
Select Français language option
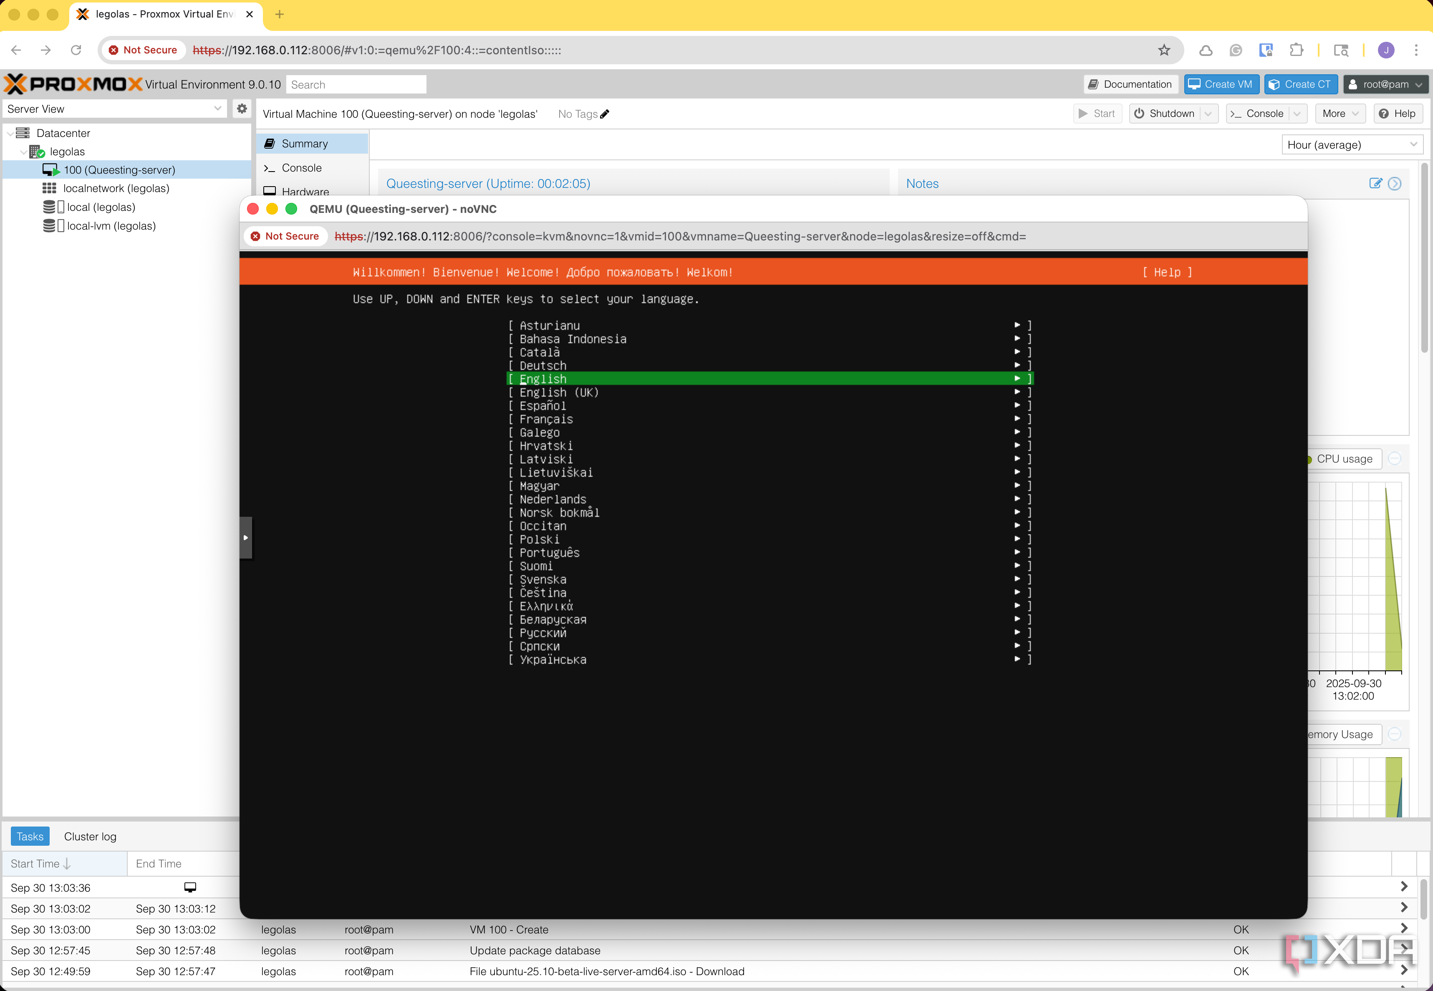pos(769,419)
